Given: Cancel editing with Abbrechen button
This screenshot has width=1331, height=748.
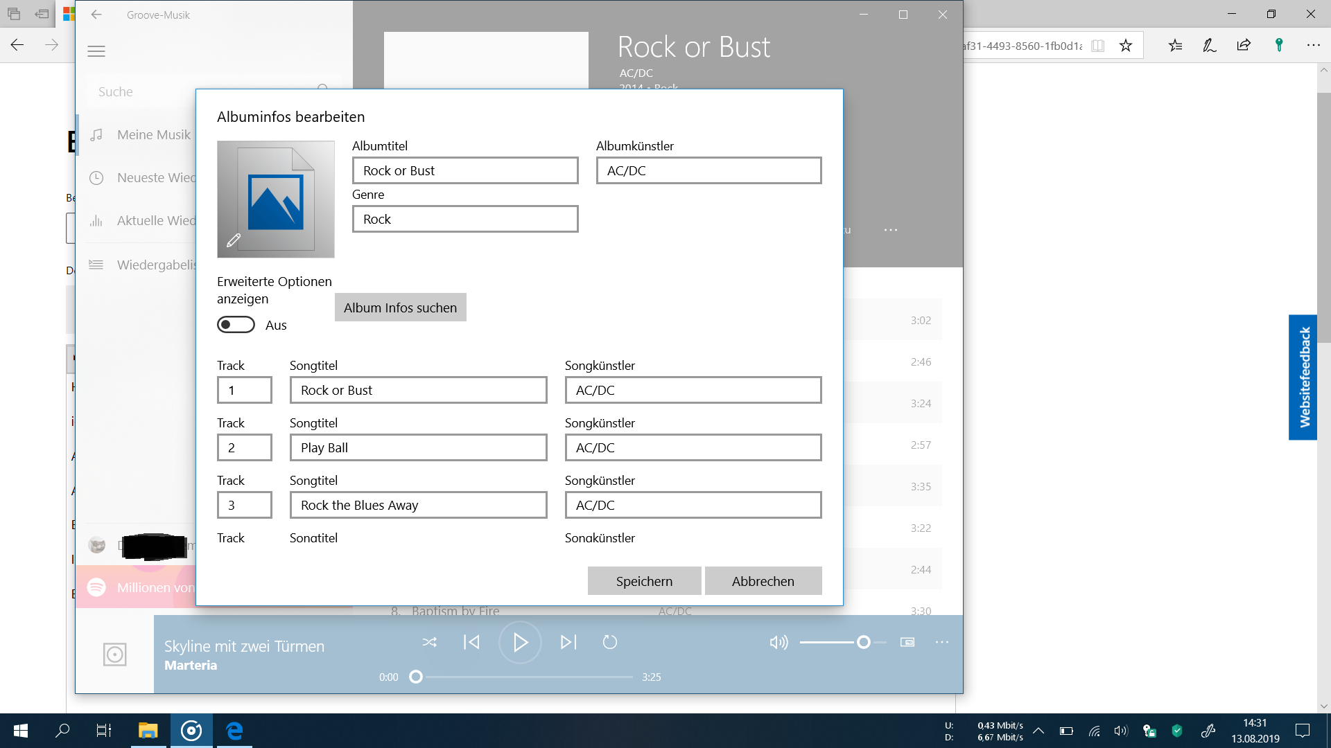Looking at the screenshot, I should (763, 581).
